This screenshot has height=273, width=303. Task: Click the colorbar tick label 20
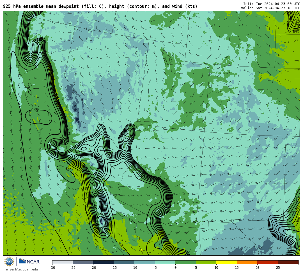[x=257, y=268]
